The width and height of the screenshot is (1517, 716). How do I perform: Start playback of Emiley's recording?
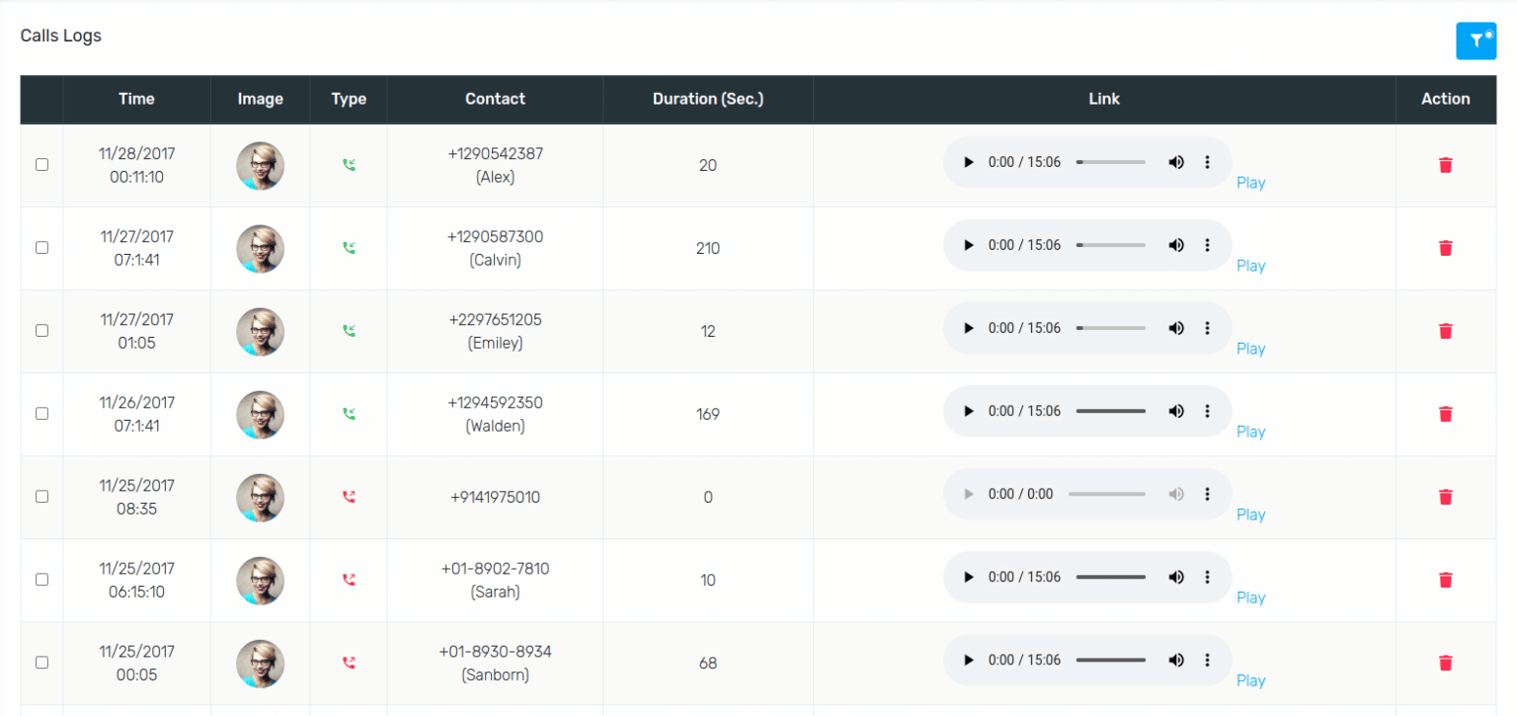(968, 327)
